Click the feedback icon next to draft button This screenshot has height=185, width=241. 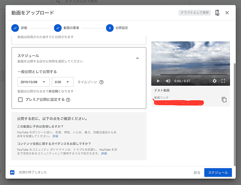click(x=217, y=13)
